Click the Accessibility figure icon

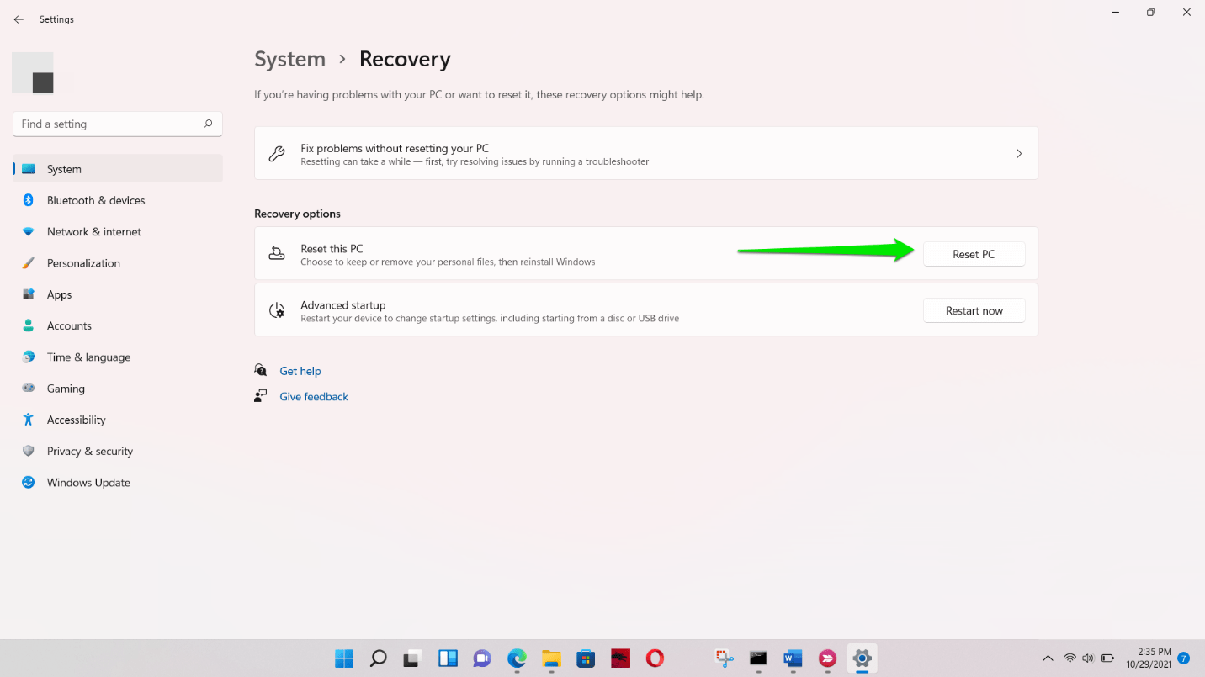28,419
